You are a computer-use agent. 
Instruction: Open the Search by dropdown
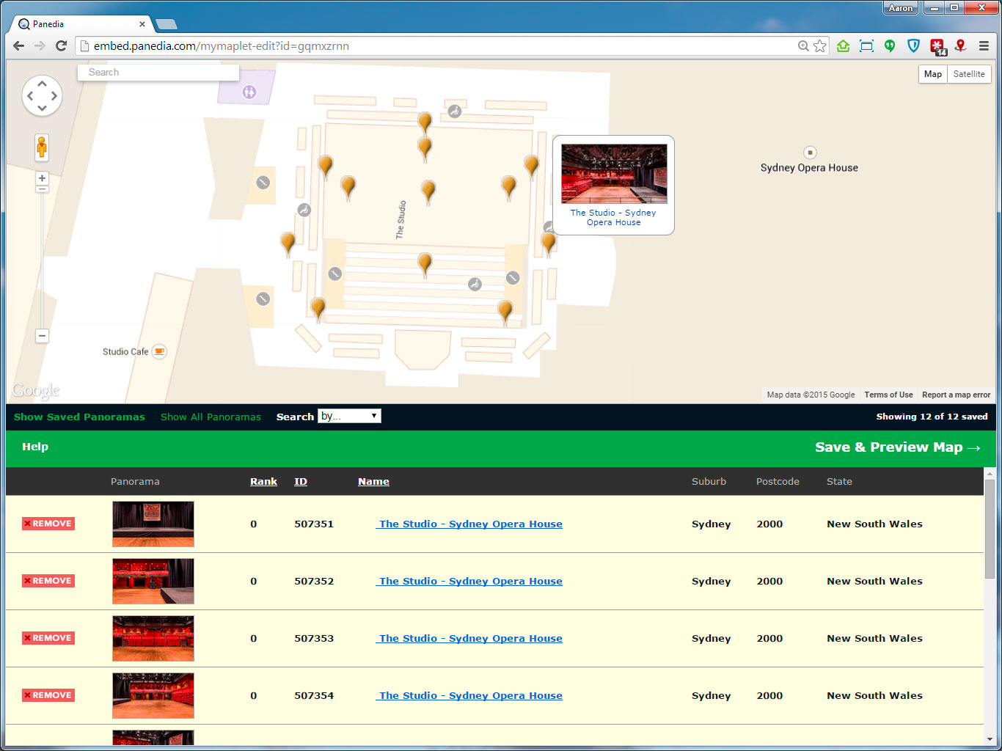(349, 416)
